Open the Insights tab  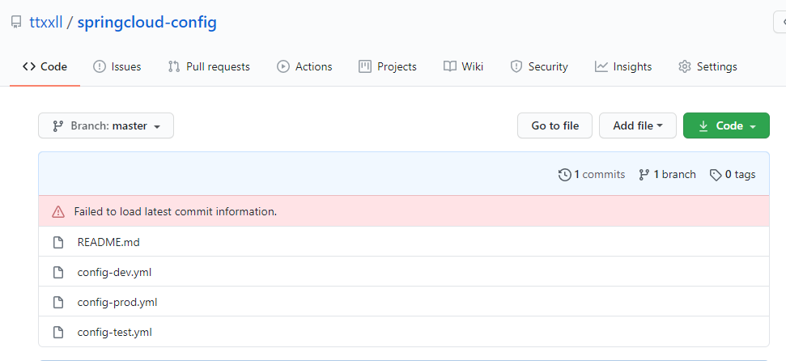pos(623,66)
